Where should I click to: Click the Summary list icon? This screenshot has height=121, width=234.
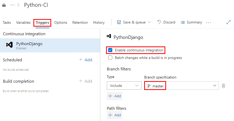point(183,22)
